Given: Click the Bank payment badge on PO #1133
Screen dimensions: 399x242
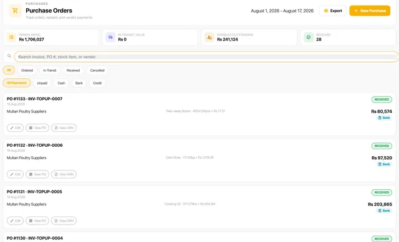Looking at the screenshot, I should pos(384,118).
